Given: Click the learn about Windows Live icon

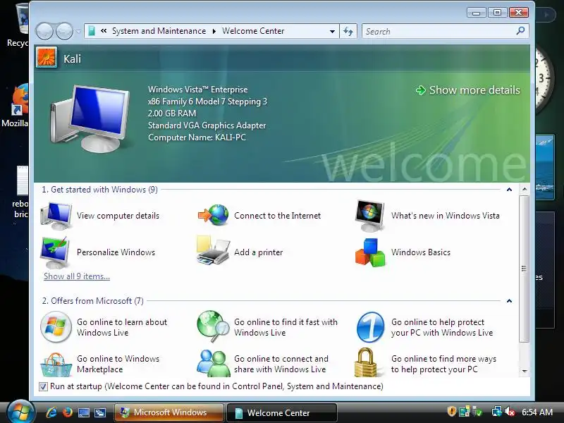Looking at the screenshot, I should (56, 327).
